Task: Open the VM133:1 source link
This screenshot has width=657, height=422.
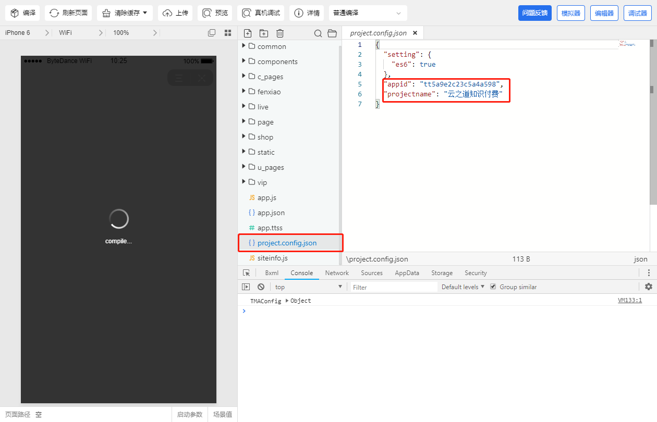Action: point(630,301)
